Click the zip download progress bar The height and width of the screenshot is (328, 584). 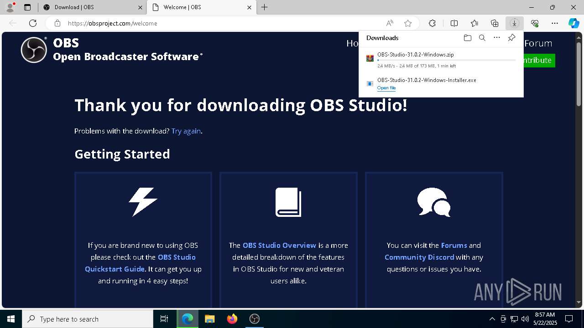tap(447, 60)
